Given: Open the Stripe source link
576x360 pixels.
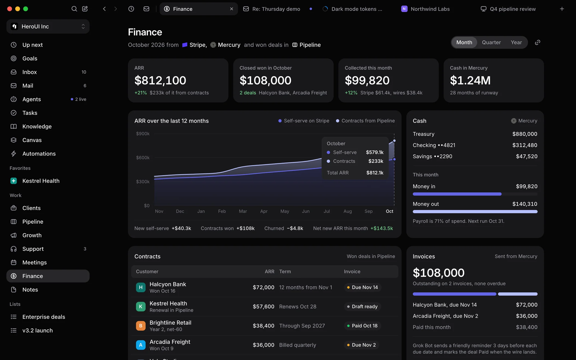Looking at the screenshot, I should click(194, 45).
